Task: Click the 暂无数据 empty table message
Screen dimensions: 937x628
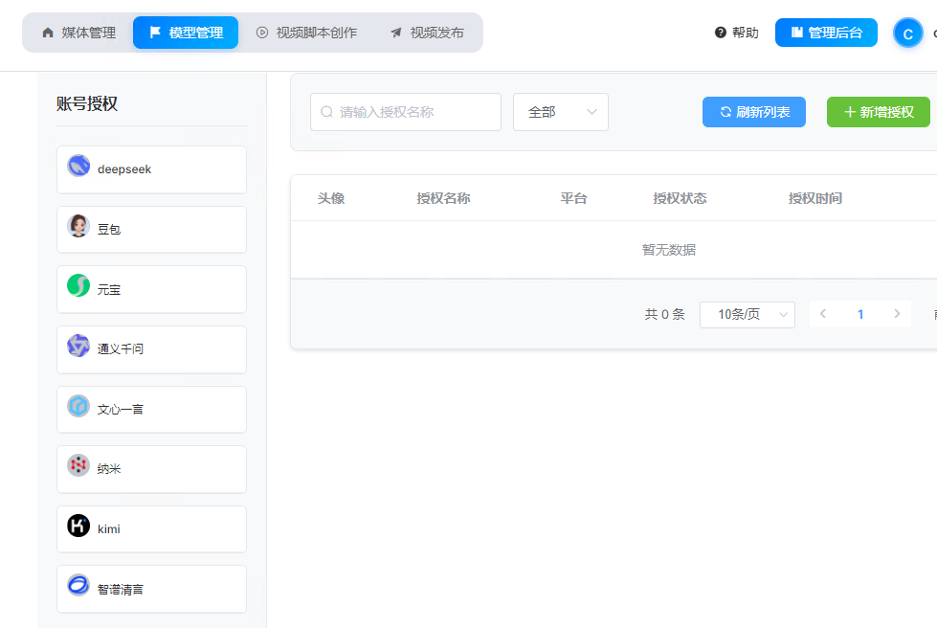Action: 669,250
